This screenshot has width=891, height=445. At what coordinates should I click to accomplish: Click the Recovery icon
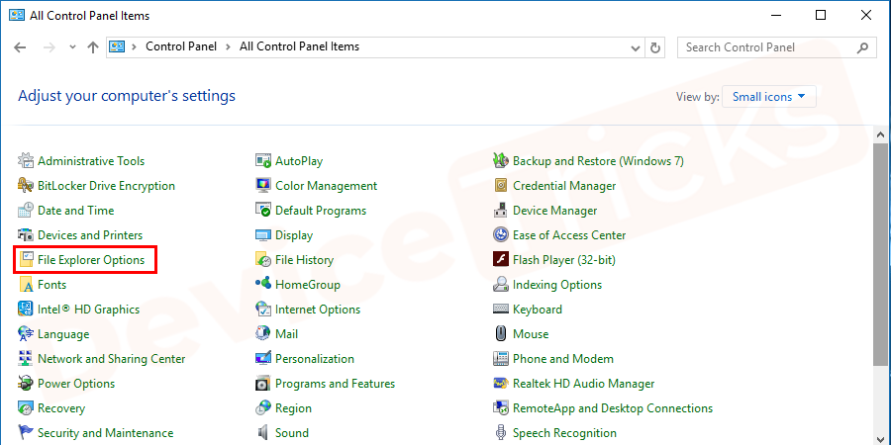tap(26, 408)
